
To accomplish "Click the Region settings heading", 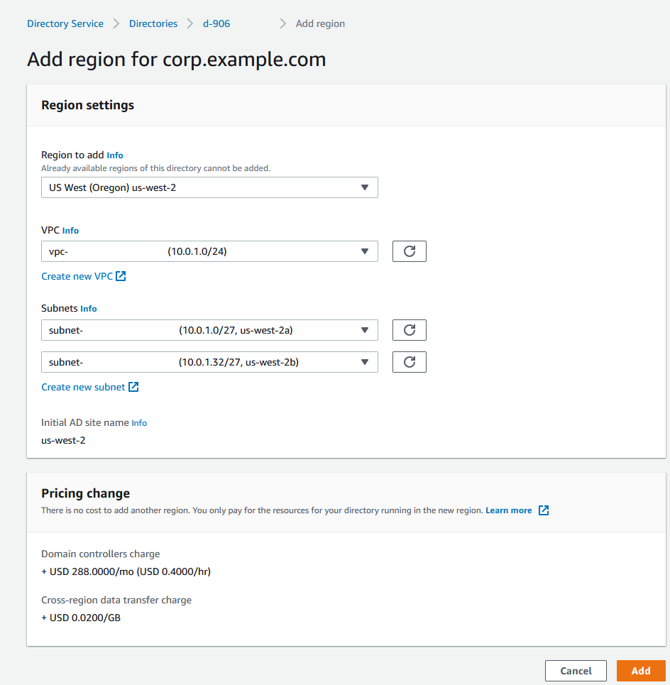I will coord(87,105).
